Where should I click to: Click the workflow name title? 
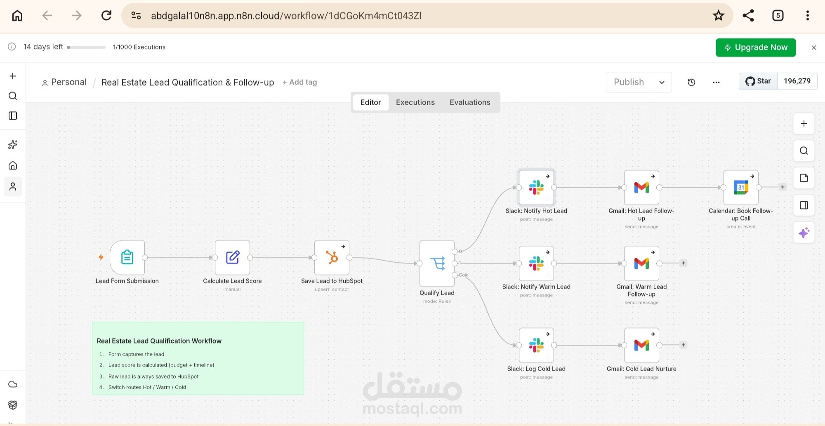pyautogui.click(x=188, y=82)
